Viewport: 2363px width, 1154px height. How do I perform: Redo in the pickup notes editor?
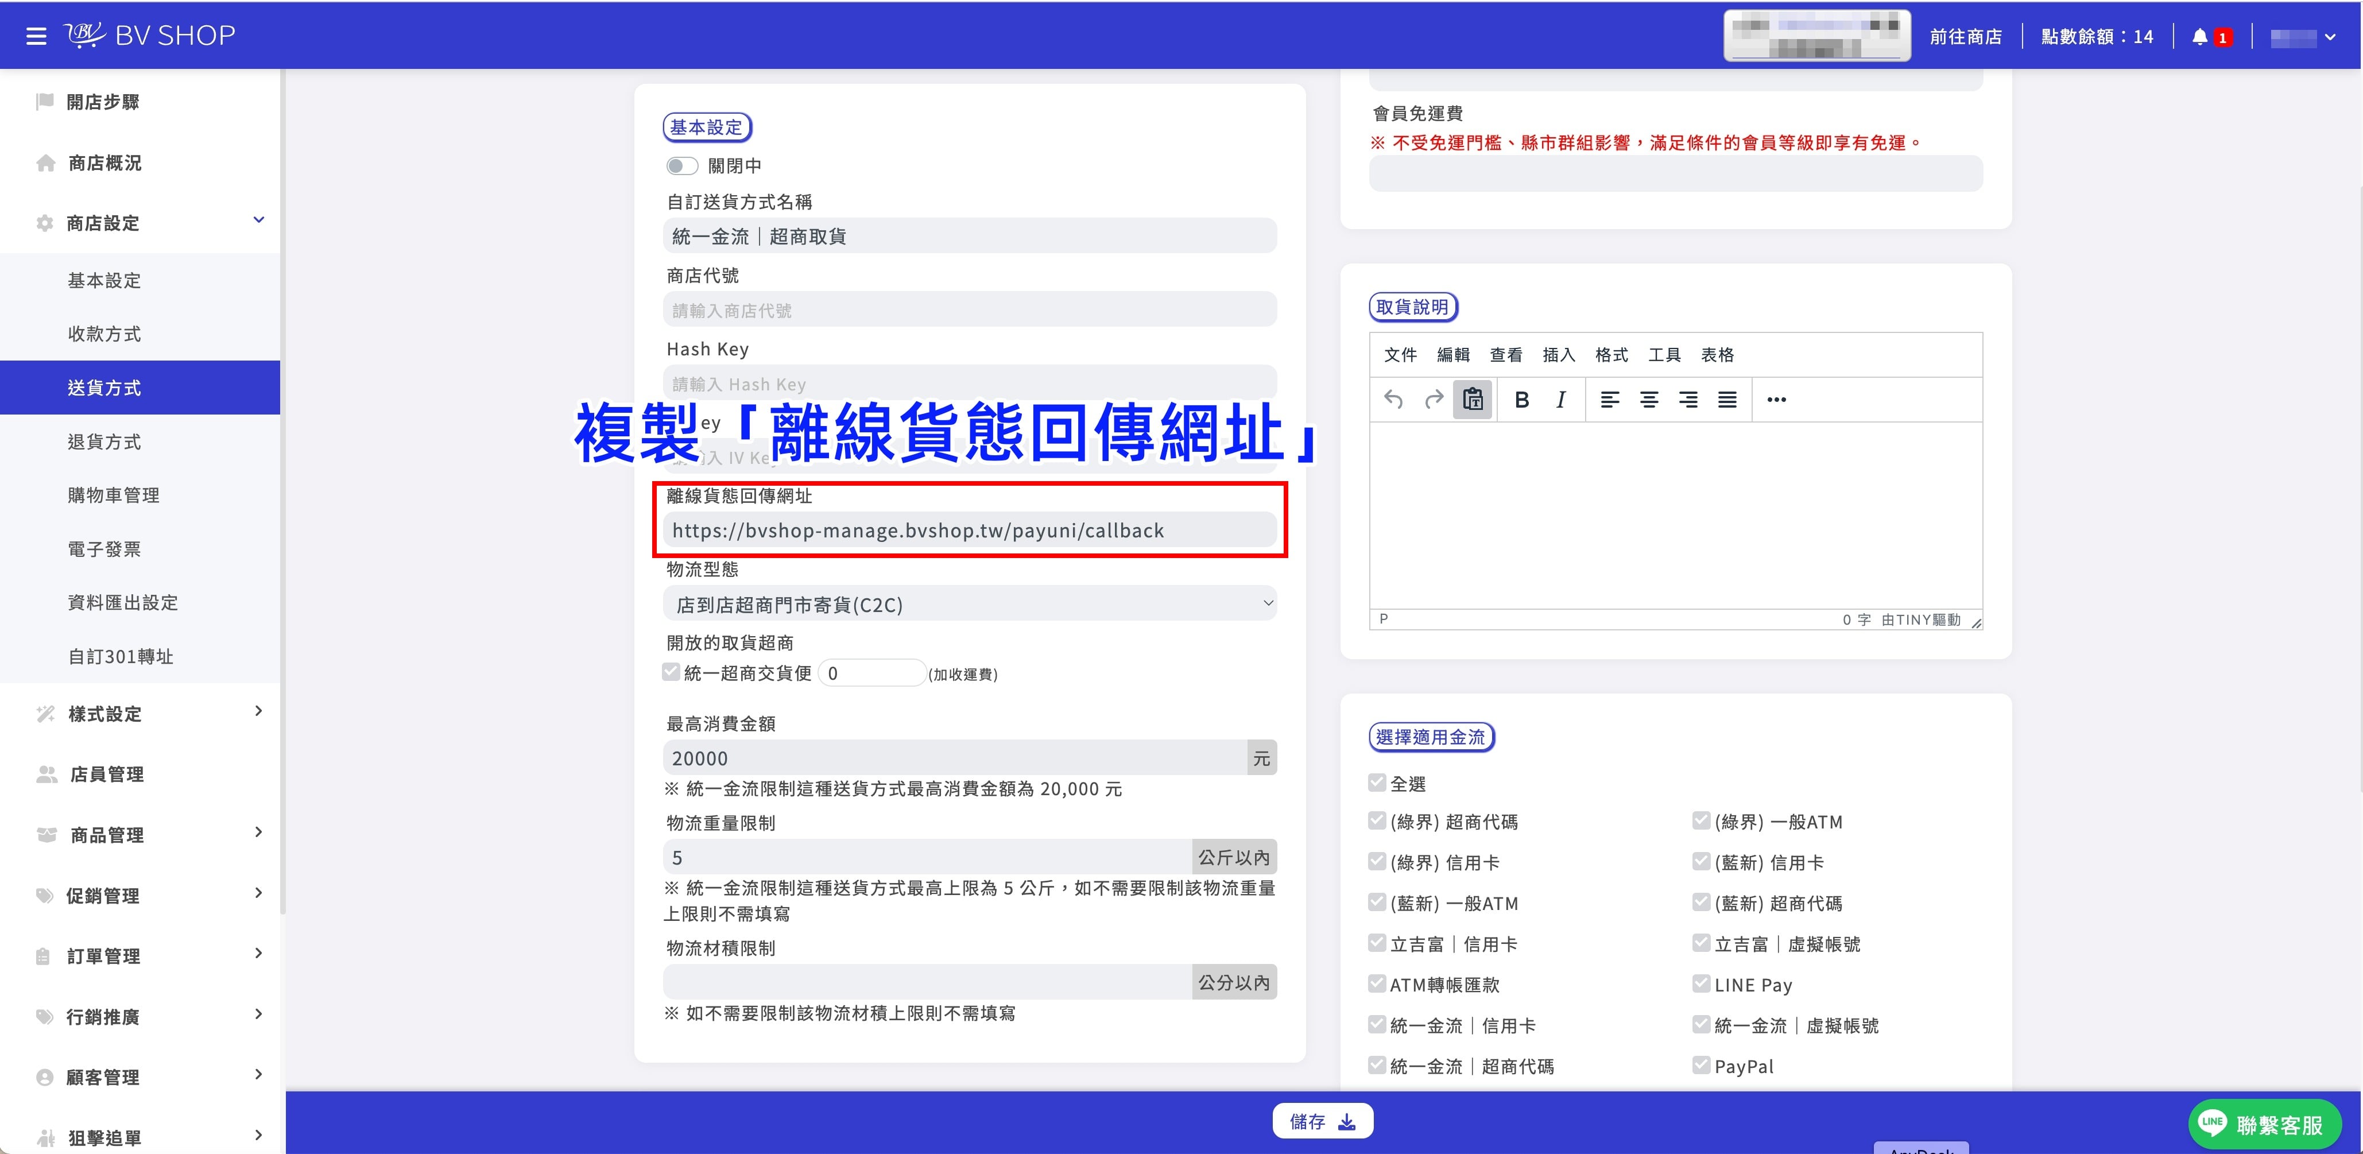[x=1433, y=399]
